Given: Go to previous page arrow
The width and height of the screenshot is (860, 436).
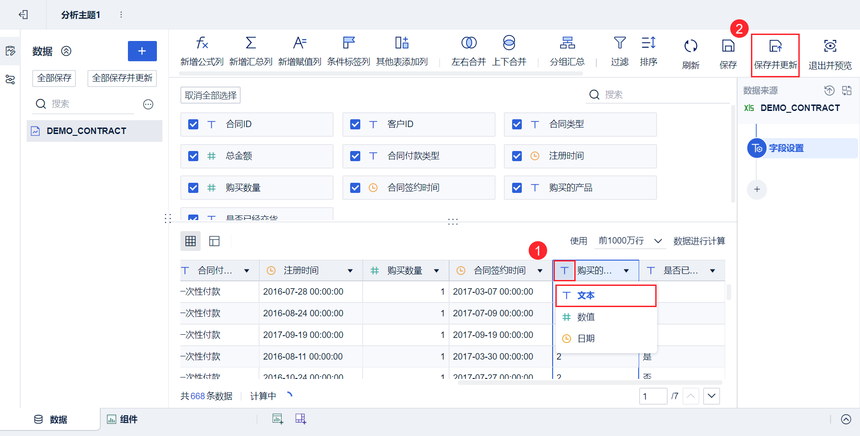Looking at the screenshot, I should pyautogui.click(x=691, y=396).
